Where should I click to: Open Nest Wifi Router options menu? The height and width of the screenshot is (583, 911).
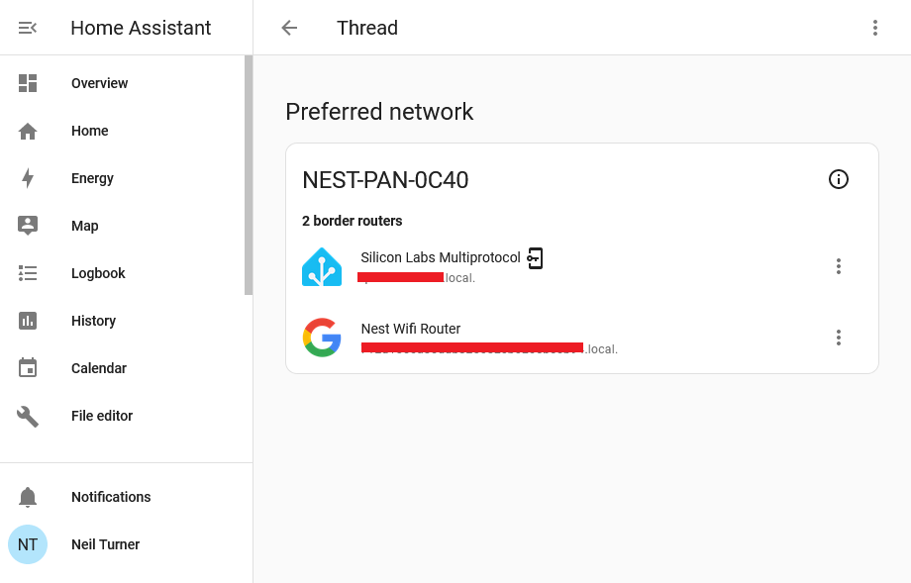point(839,338)
